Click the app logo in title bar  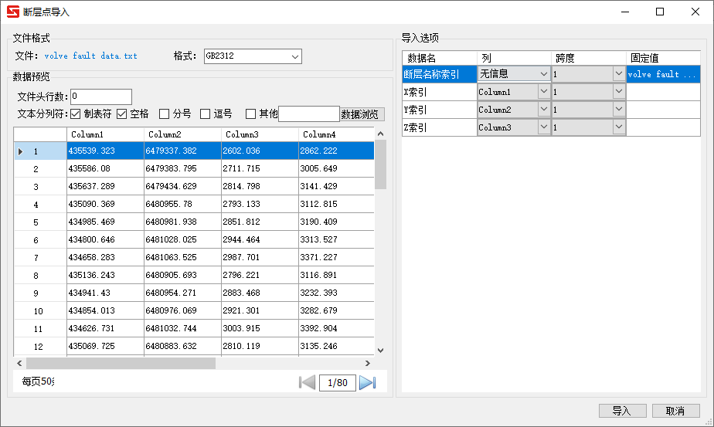point(13,12)
